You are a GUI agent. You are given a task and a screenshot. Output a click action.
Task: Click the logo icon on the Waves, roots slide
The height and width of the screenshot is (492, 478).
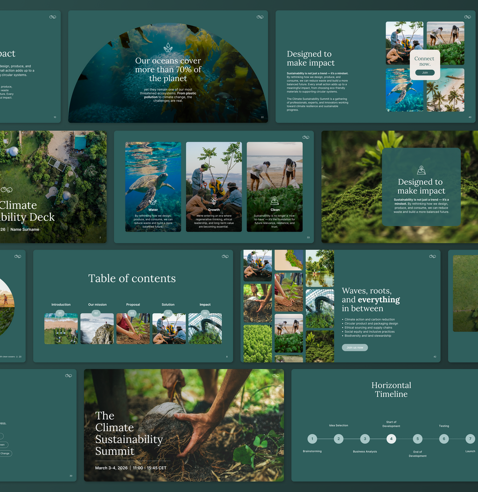[x=432, y=256]
